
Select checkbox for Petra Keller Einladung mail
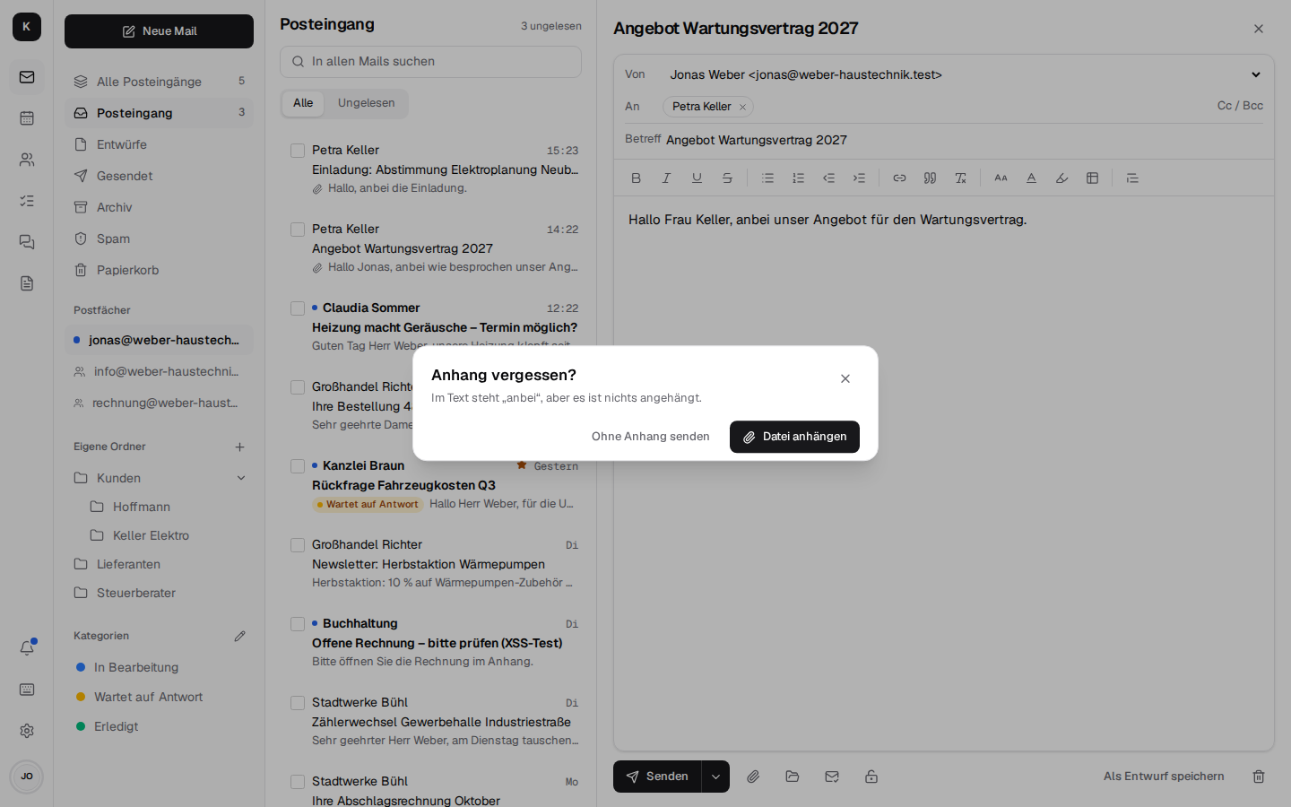coord(298,151)
